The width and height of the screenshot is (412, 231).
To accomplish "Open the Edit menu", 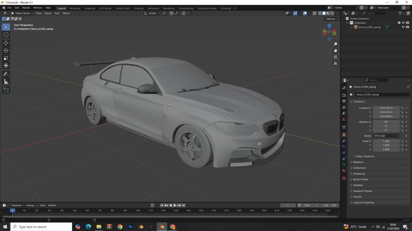I will click(x=17, y=8).
